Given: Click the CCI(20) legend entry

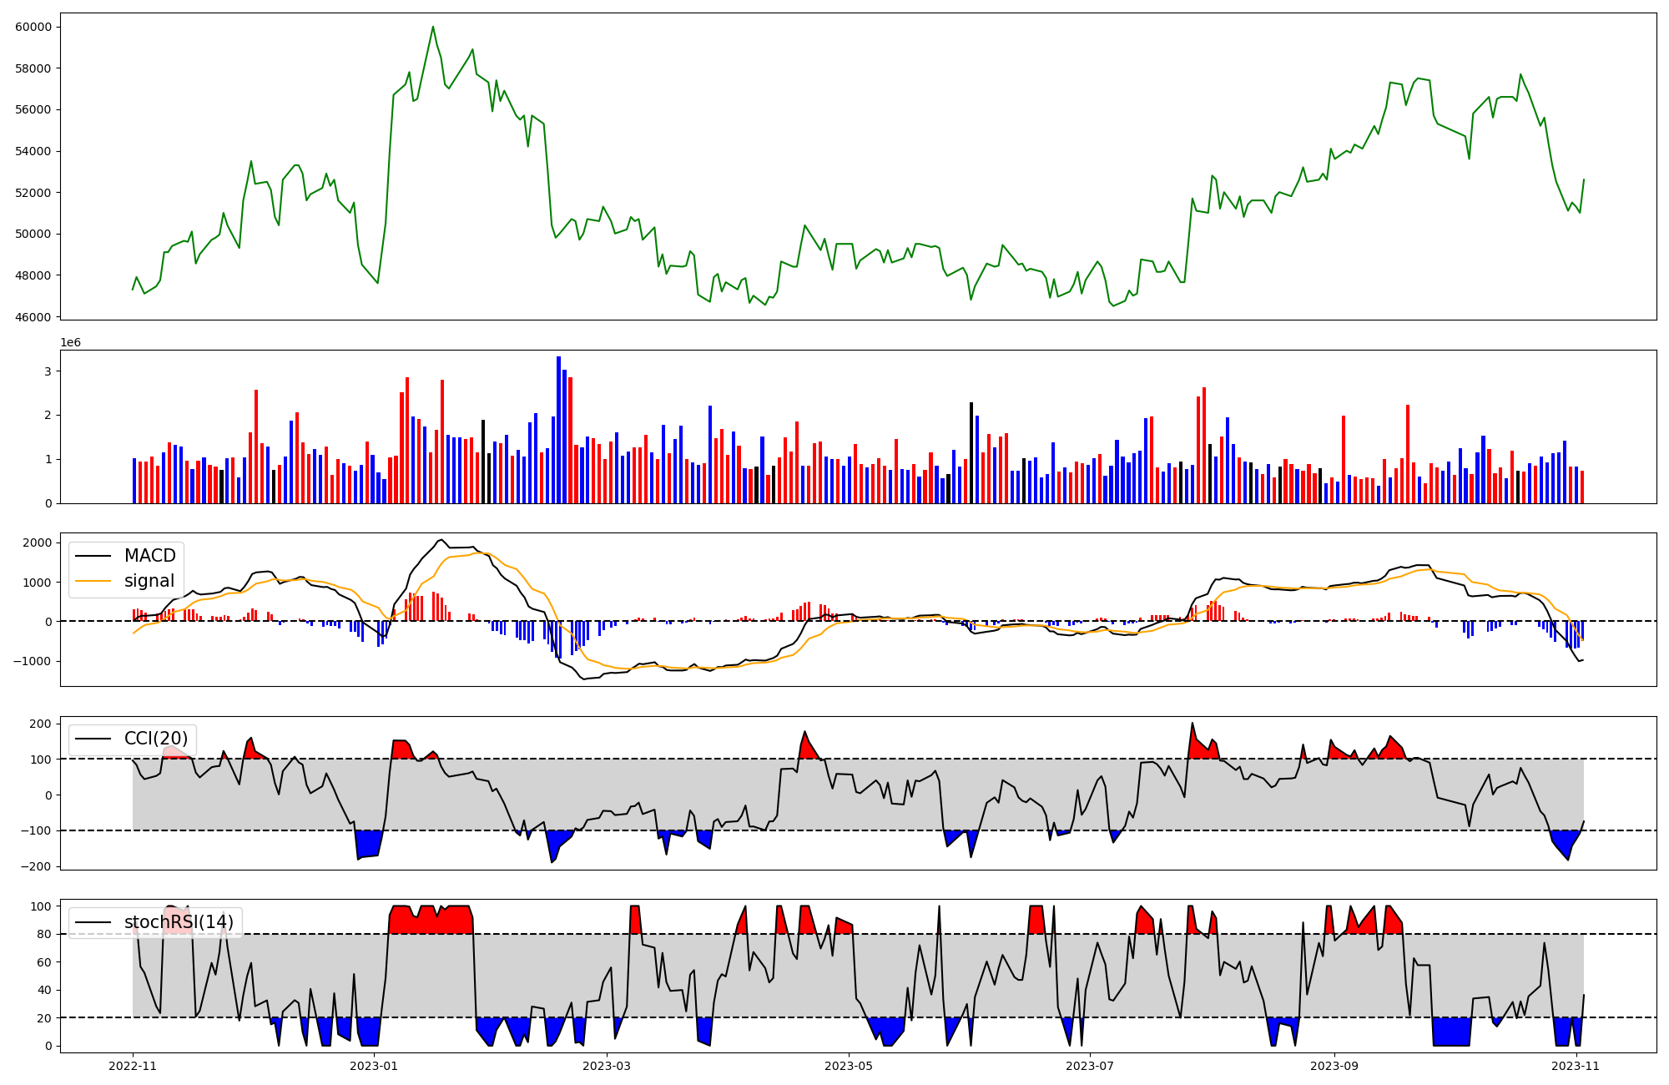Looking at the screenshot, I should point(156,739).
